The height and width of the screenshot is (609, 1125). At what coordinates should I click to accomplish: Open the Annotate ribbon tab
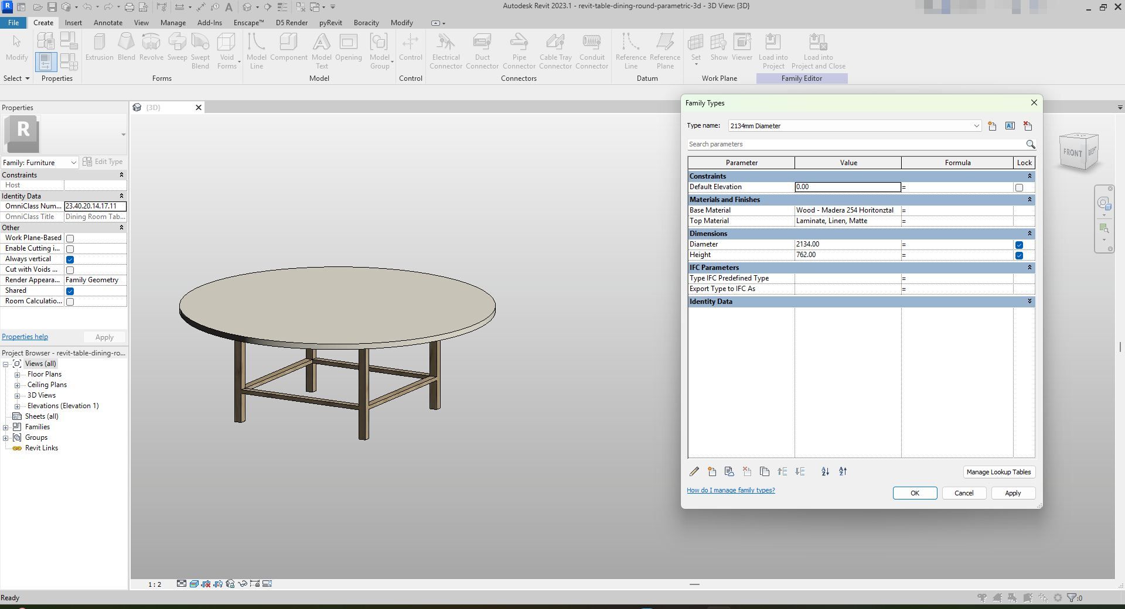(x=108, y=23)
